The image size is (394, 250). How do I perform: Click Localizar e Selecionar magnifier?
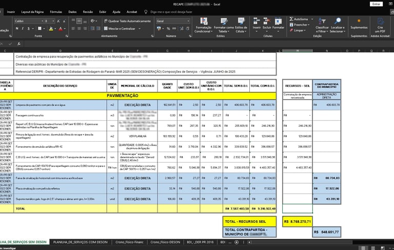pos(337,20)
